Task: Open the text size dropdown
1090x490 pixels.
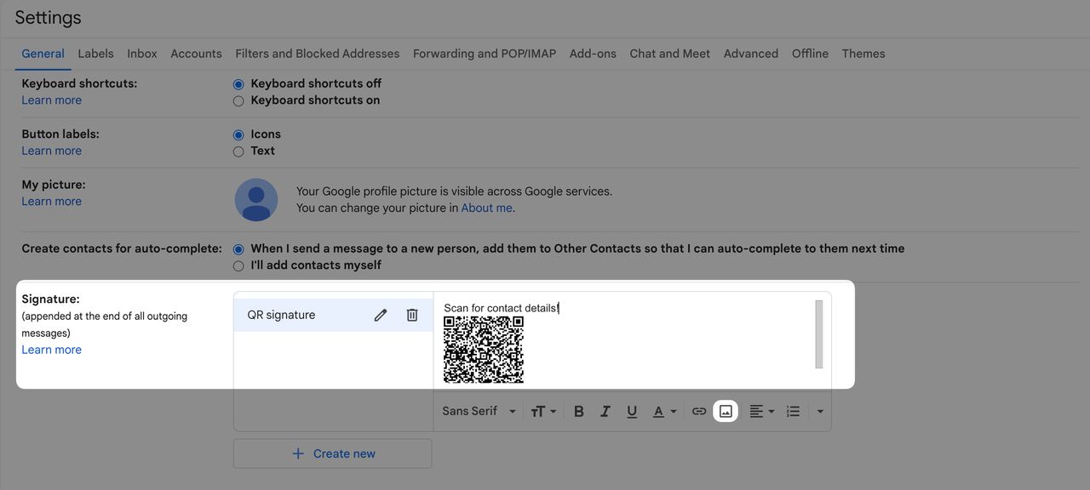Action: [x=543, y=411]
